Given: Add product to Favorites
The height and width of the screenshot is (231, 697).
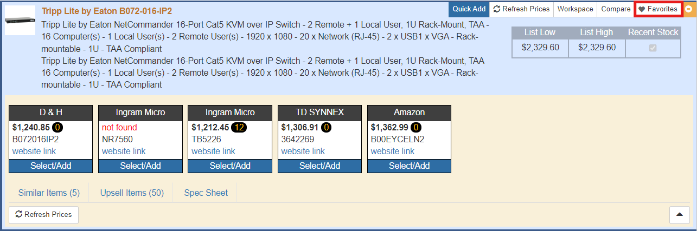Looking at the screenshot, I should click(x=658, y=9).
